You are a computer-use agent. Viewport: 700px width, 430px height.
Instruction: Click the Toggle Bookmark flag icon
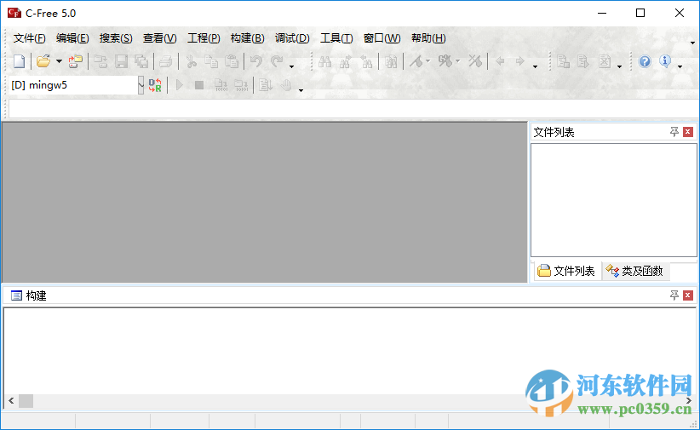[416, 61]
